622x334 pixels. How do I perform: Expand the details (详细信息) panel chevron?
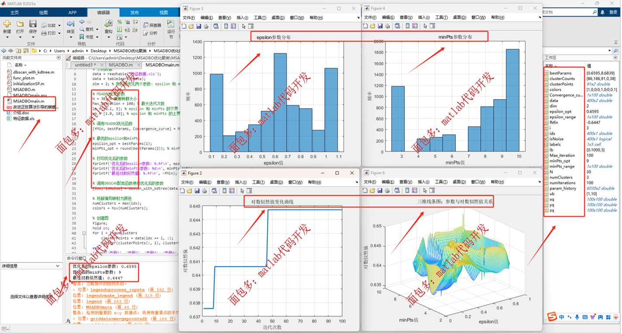[58, 266]
